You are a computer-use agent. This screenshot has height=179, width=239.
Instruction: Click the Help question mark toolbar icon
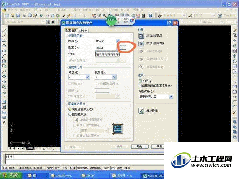(150, 16)
